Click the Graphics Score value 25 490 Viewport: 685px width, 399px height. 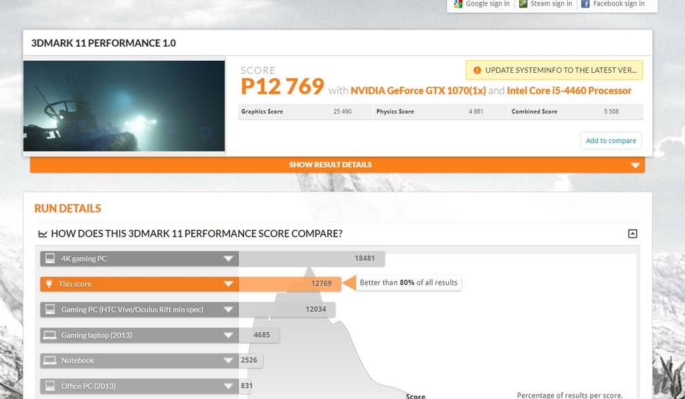pyautogui.click(x=342, y=112)
